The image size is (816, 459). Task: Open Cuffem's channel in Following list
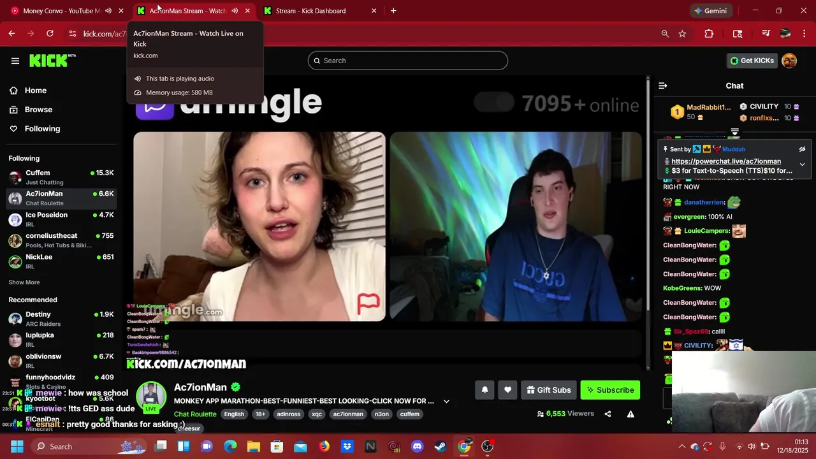click(62, 177)
